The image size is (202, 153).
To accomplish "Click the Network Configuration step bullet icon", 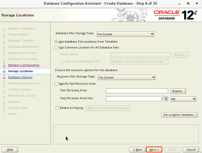I will [4, 65].
